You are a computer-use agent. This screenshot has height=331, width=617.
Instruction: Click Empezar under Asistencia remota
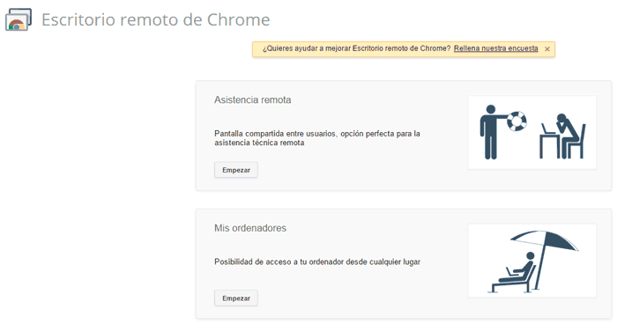tap(236, 170)
